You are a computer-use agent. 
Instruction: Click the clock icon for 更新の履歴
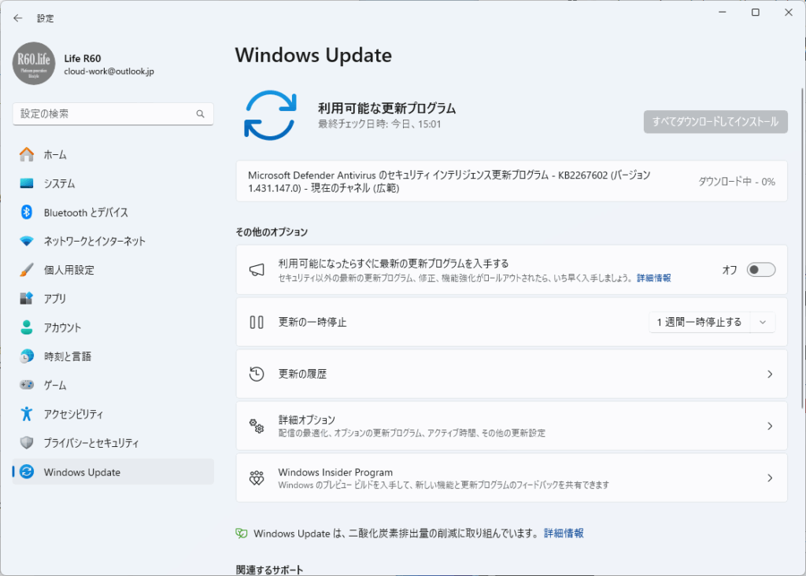tap(257, 375)
